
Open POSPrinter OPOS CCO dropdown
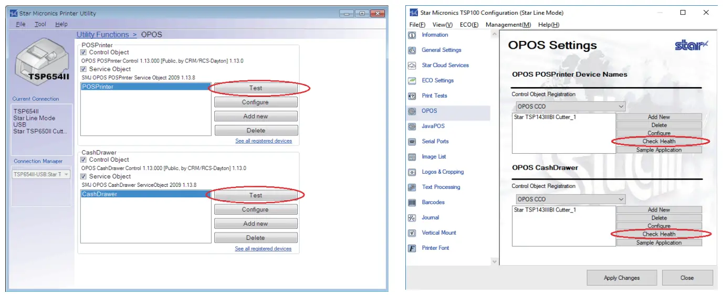point(570,107)
